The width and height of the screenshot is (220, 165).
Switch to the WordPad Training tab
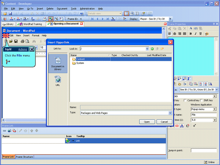[x=31, y=24]
